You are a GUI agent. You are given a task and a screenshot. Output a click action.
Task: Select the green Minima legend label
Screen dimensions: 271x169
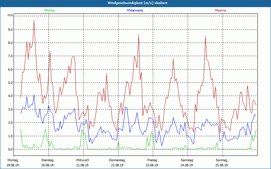click(49, 10)
